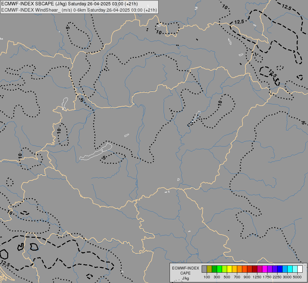The width and height of the screenshot is (308, 283).
Task: Pick the white swatch above 5000 J/kg
Action: click(x=300, y=269)
